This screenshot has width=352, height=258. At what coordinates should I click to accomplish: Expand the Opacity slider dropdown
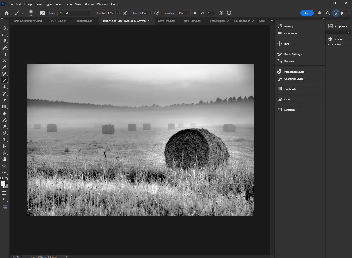pyautogui.click(x=118, y=13)
